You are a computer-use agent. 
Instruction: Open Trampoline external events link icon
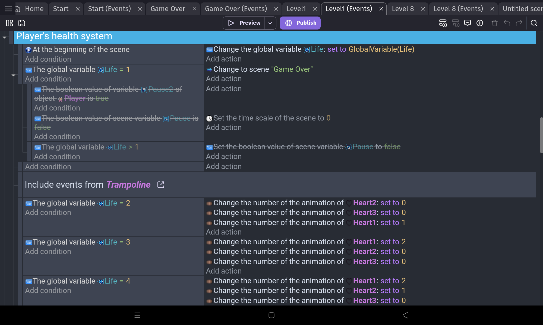click(161, 185)
